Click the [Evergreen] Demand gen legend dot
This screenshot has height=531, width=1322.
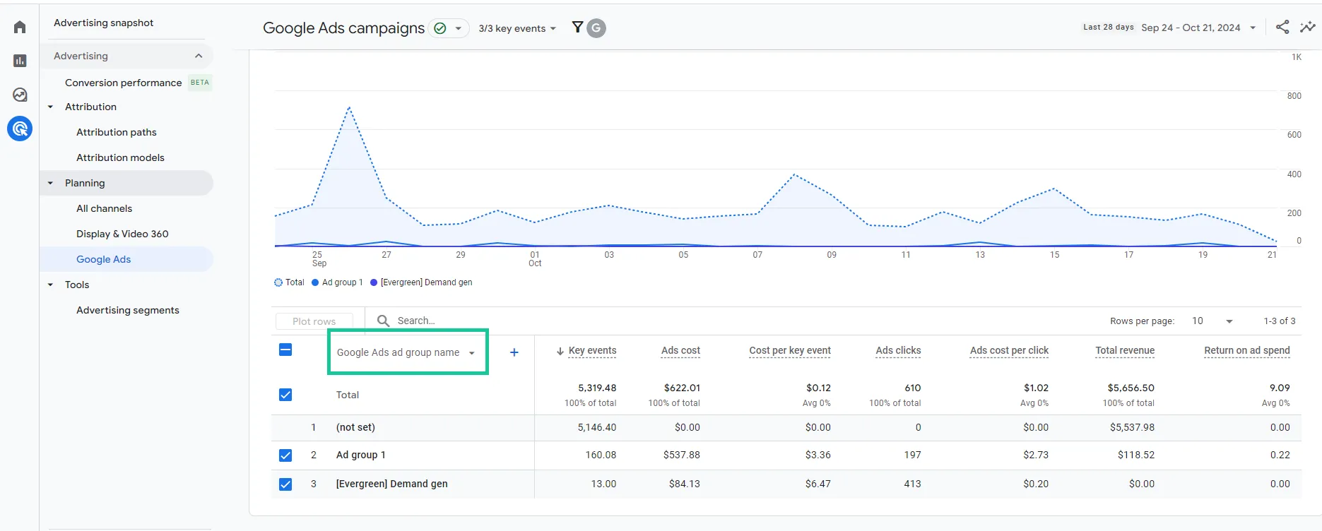point(374,282)
